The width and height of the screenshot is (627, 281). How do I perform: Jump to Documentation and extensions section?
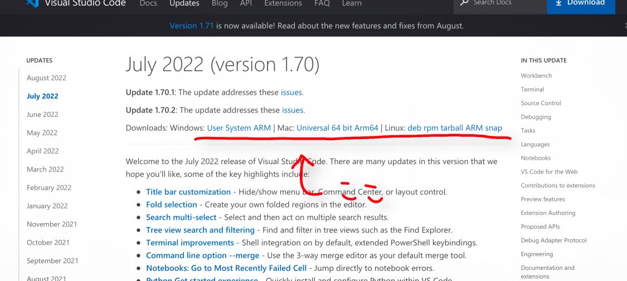click(547, 272)
